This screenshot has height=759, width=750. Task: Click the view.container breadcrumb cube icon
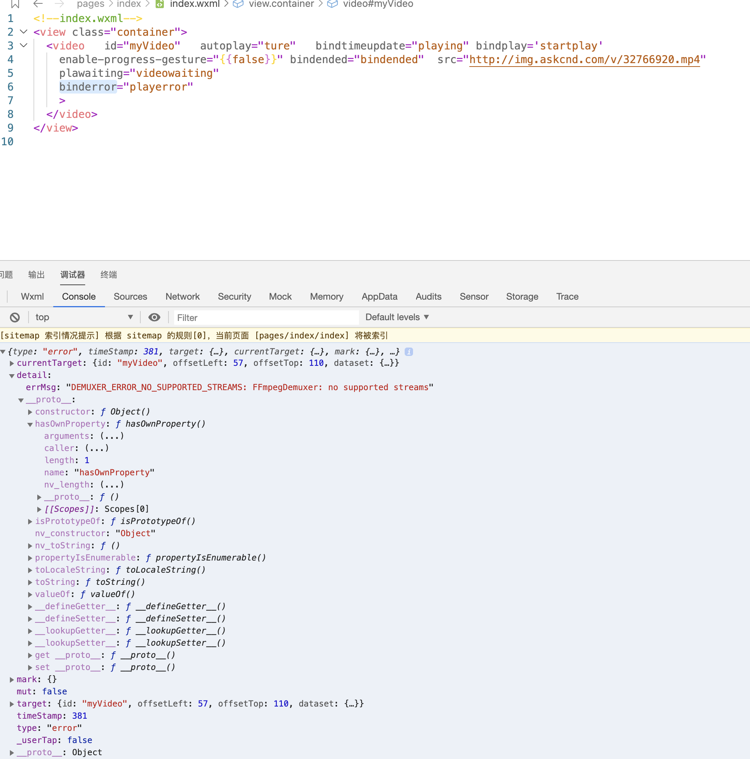pos(238,4)
